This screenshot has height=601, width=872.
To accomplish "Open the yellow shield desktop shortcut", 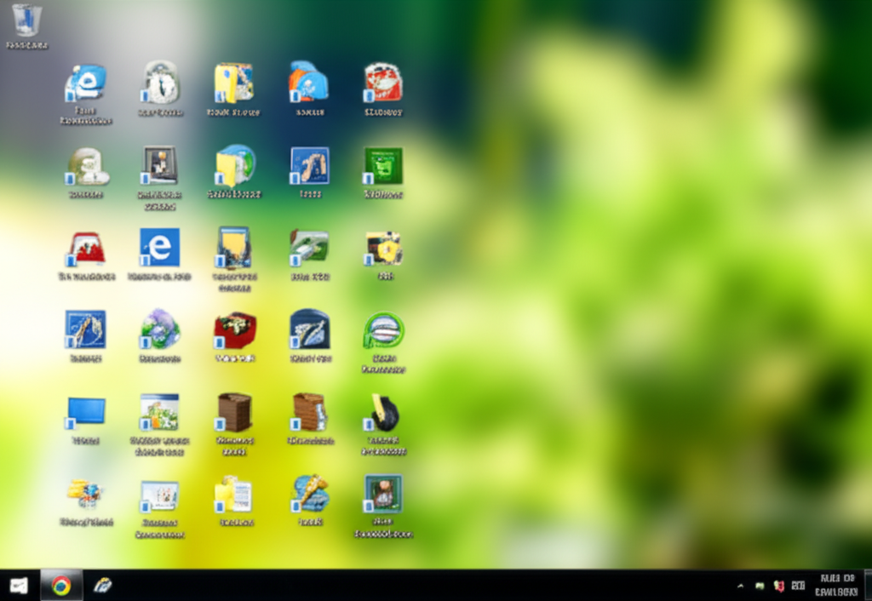I will [384, 248].
